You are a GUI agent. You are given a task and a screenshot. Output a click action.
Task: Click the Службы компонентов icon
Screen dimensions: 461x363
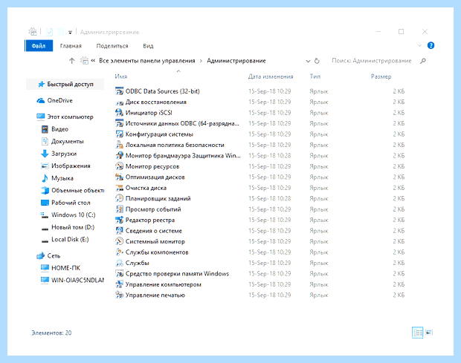(x=119, y=252)
